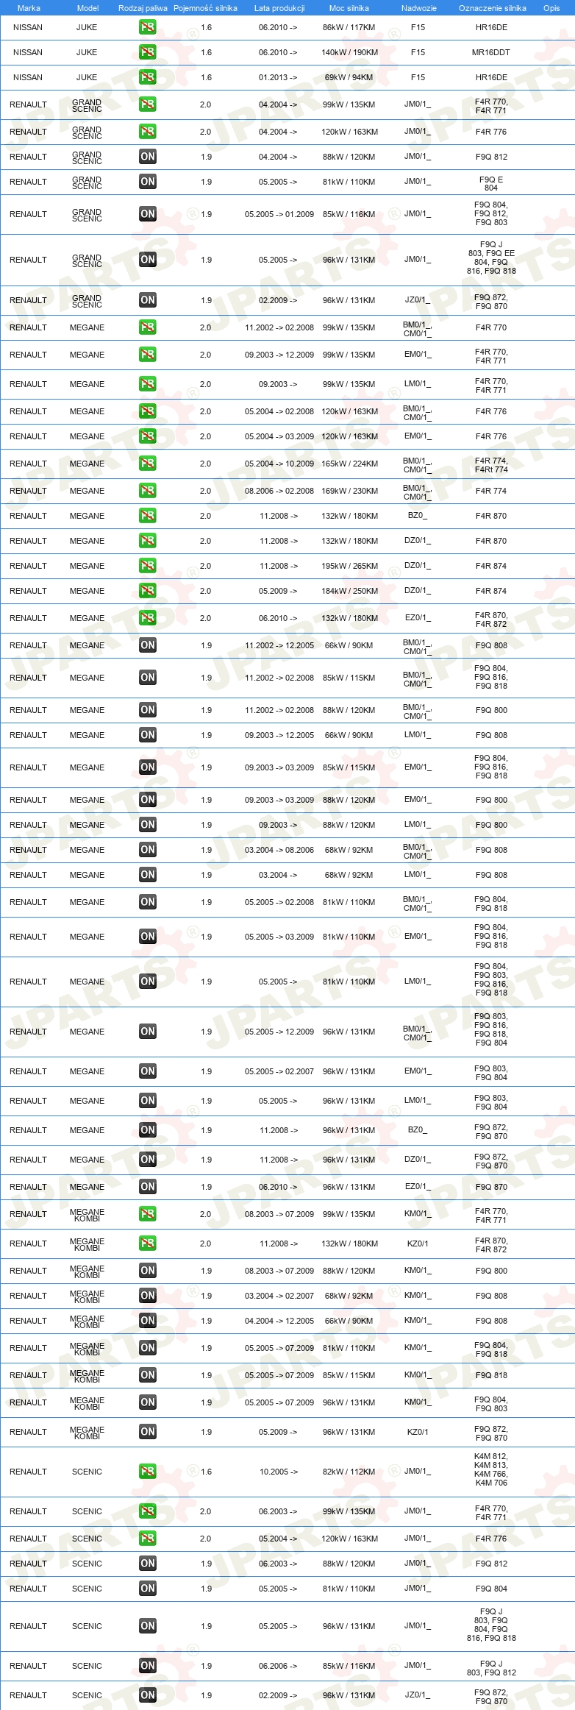Screen dimensions: 575x1710
Task: Click the PB icon in the Scenic 06.2003 99kW row
Action: (x=148, y=1511)
